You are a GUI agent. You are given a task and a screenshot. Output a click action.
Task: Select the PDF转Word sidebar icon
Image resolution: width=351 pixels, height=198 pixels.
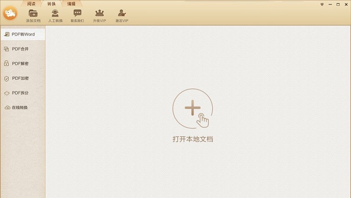pos(7,34)
